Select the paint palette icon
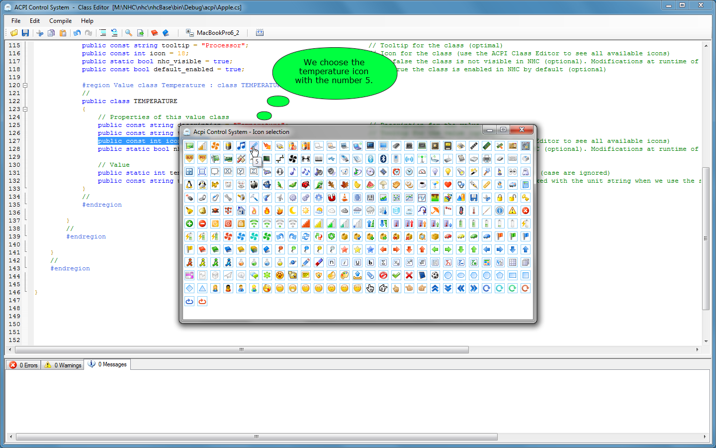The height and width of the screenshot is (448, 716). pos(345,275)
